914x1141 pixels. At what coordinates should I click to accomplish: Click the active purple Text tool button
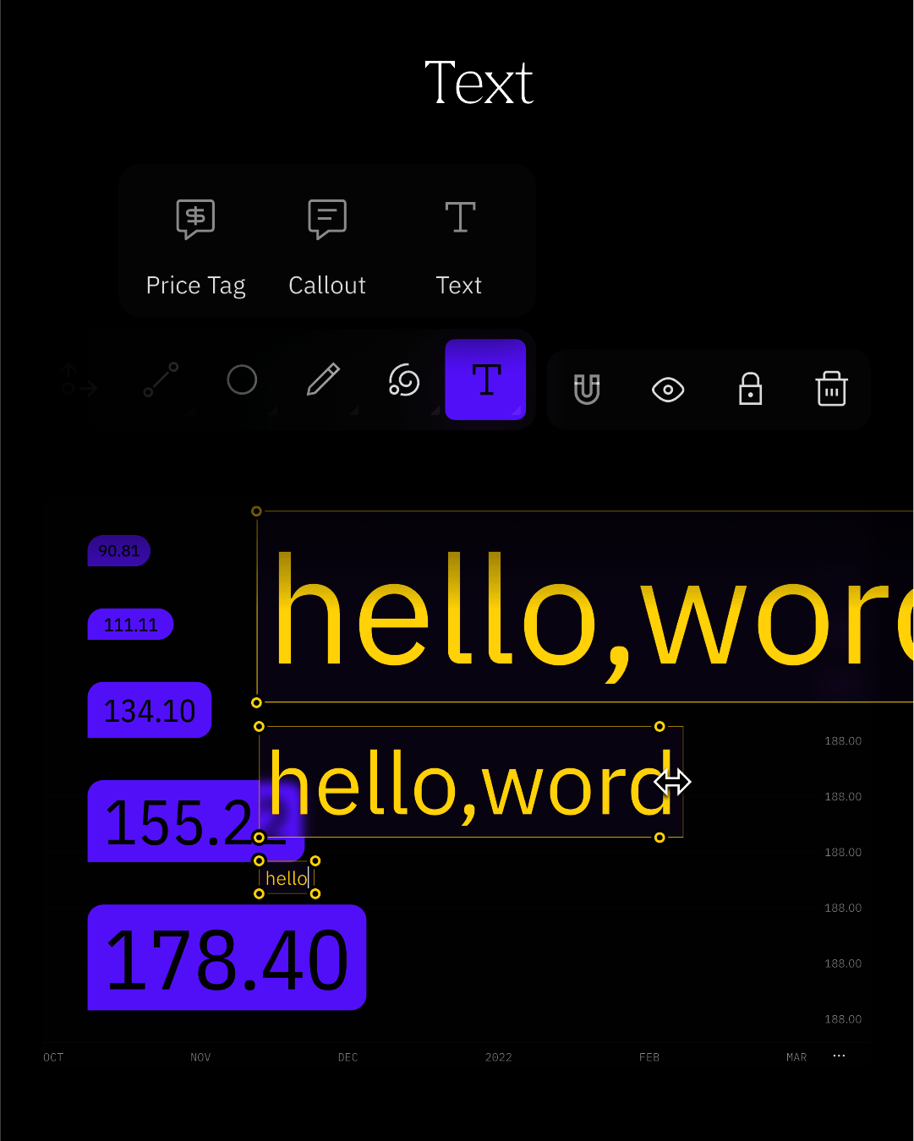[x=485, y=379]
